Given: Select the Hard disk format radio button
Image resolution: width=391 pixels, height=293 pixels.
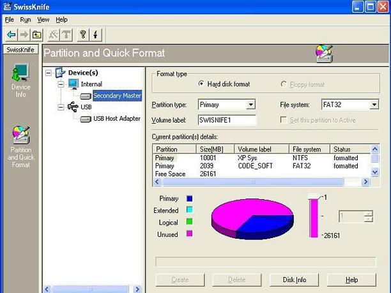Looking at the screenshot, I should (x=201, y=84).
